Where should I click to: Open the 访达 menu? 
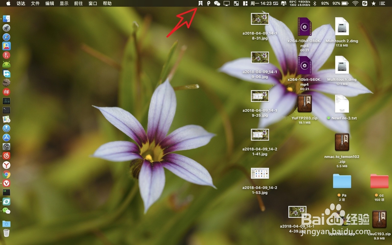point(21,3)
